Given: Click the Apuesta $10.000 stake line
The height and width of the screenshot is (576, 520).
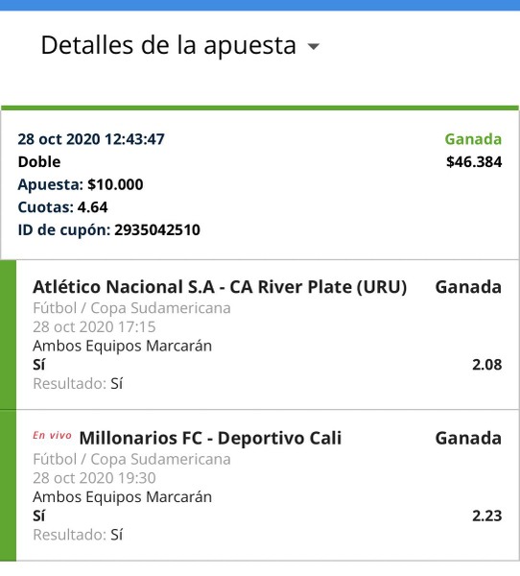Looking at the screenshot, I should coord(81,184).
